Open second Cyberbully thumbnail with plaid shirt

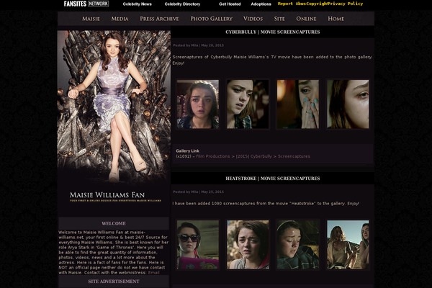[x=248, y=104]
